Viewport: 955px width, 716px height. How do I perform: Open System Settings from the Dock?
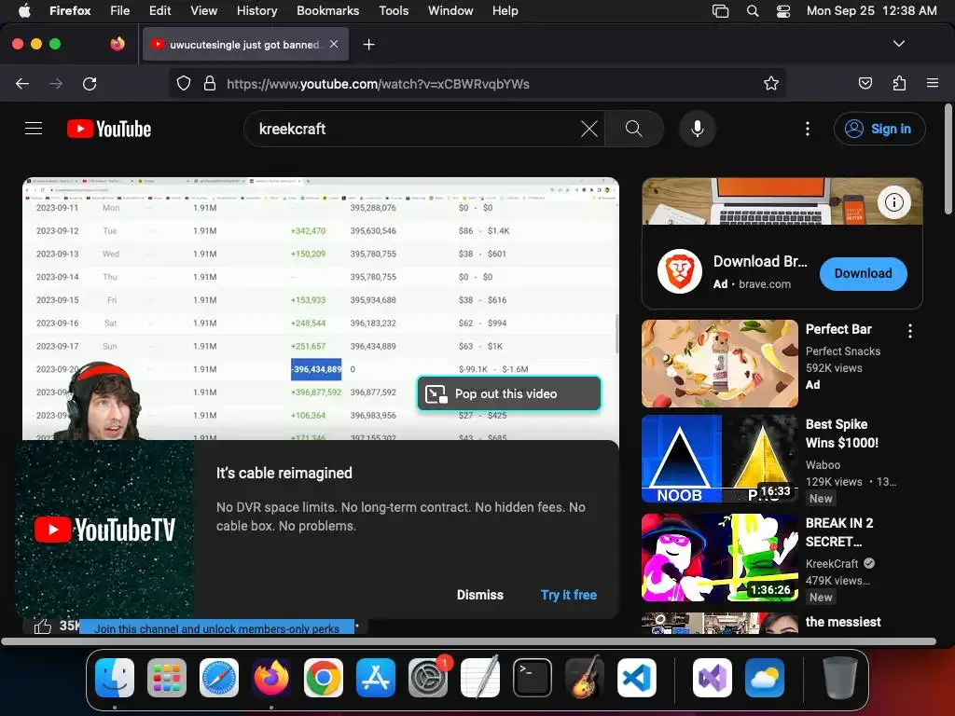pos(428,678)
